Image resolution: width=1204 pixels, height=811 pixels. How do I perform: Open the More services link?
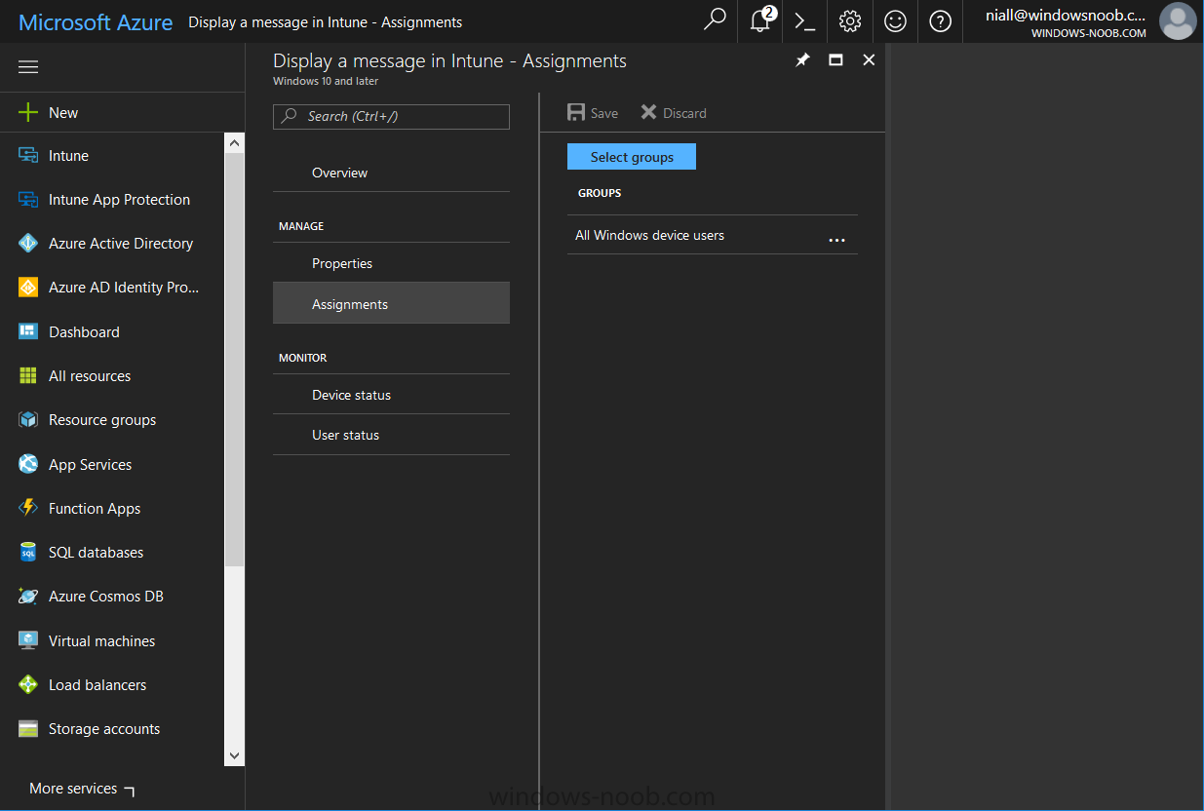(83, 789)
